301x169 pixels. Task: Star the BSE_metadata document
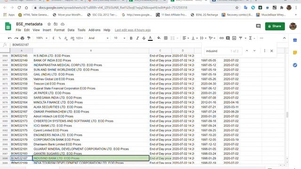(x=49, y=24)
